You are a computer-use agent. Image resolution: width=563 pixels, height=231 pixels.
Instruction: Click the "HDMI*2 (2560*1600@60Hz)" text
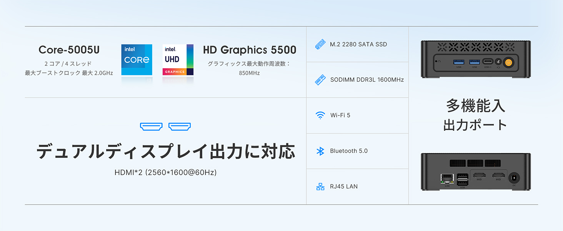[165, 172]
